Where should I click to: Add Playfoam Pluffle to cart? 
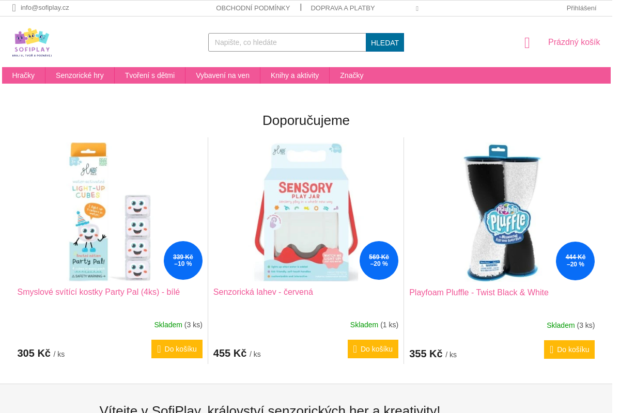pos(569,350)
